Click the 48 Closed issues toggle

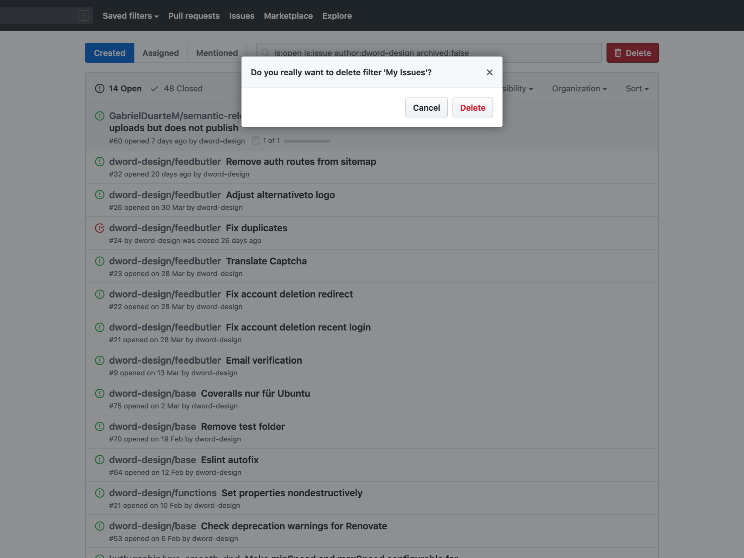click(x=177, y=88)
